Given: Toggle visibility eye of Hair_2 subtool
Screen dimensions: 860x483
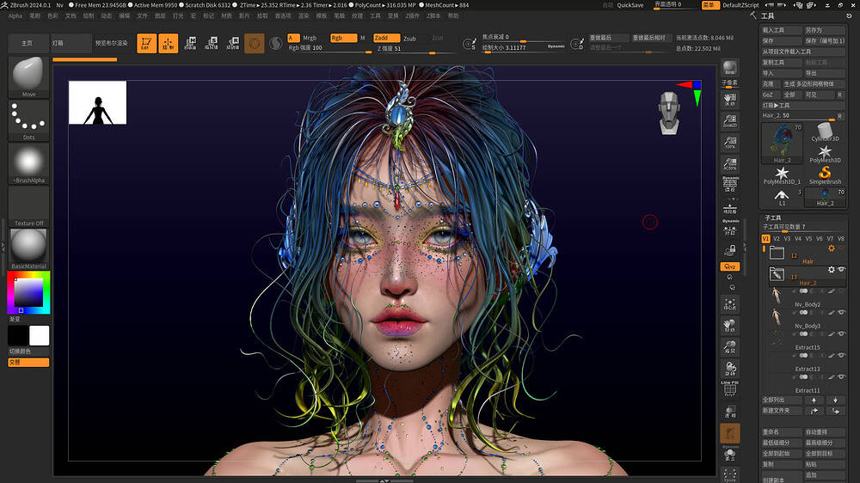Looking at the screenshot, I should coord(841,270).
